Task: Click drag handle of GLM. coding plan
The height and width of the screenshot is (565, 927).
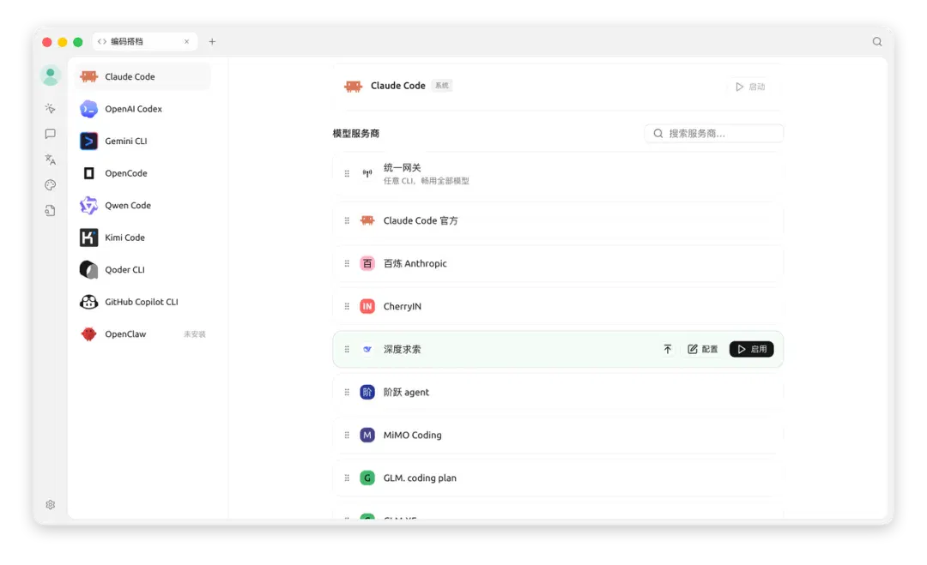Action: pyautogui.click(x=347, y=478)
